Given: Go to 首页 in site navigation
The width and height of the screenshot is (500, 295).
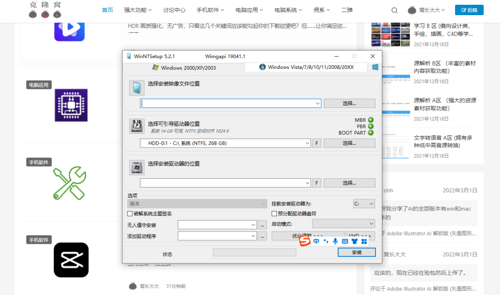Looking at the screenshot, I should click(107, 10).
